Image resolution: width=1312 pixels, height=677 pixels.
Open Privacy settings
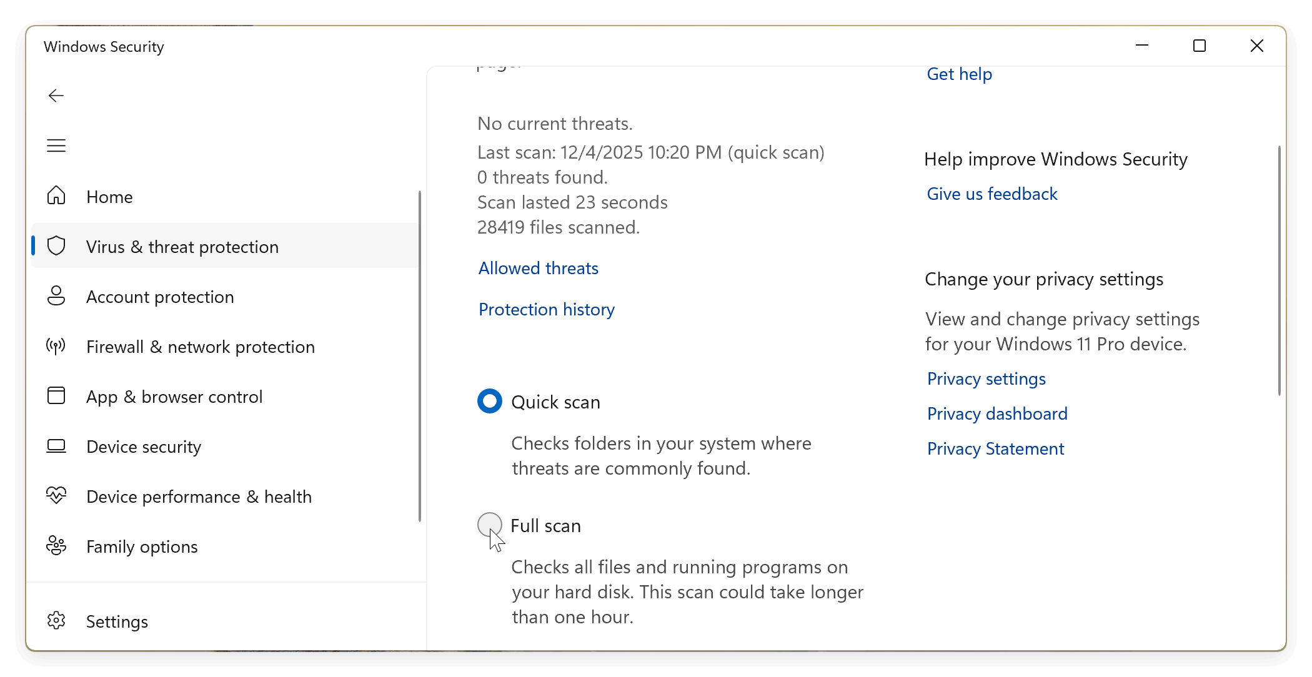pos(986,378)
